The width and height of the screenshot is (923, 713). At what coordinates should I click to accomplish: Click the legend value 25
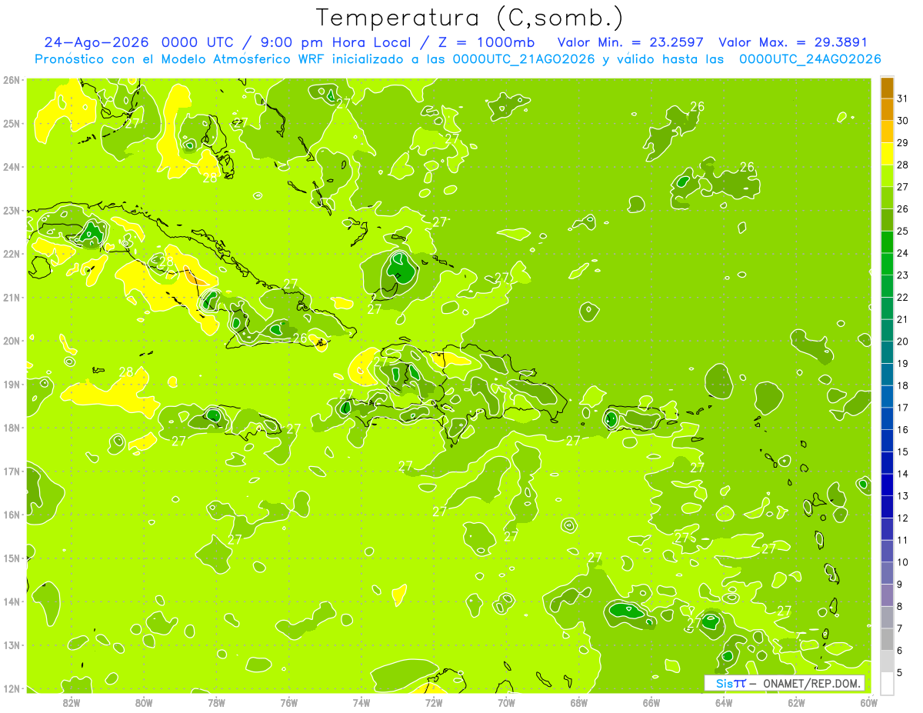[x=903, y=231]
